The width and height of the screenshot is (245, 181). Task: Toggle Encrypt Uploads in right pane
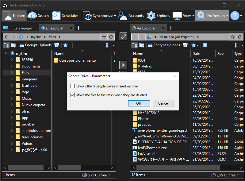pos(164,45)
